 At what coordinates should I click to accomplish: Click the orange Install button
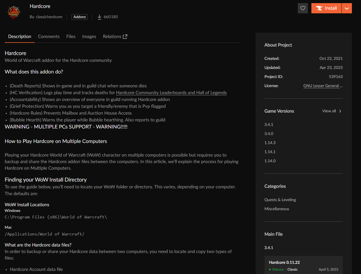pyautogui.click(x=326, y=8)
